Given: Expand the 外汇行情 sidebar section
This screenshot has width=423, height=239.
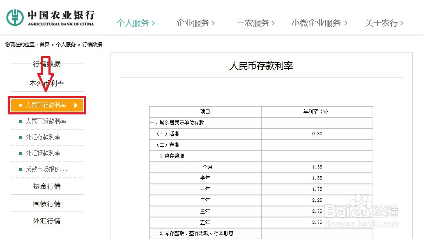Looking at the screenshot, I should [x=47, y=221].
